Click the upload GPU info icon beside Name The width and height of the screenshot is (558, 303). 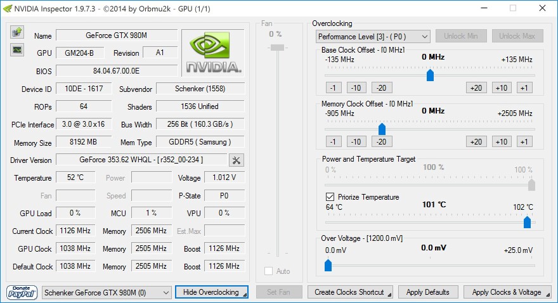pos(16,32)
